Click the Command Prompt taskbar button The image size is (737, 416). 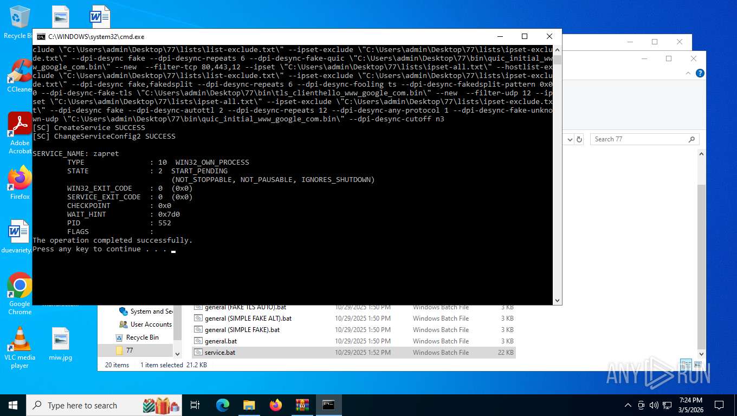click(x=328, y=405)
